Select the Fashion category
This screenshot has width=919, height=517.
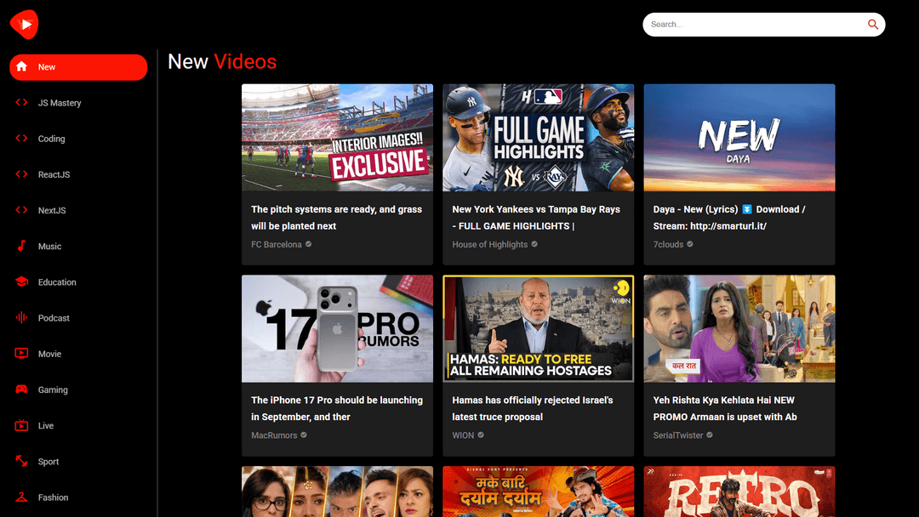[54, 497]
